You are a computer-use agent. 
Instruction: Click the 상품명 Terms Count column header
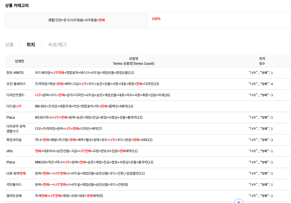coord(134,61)
